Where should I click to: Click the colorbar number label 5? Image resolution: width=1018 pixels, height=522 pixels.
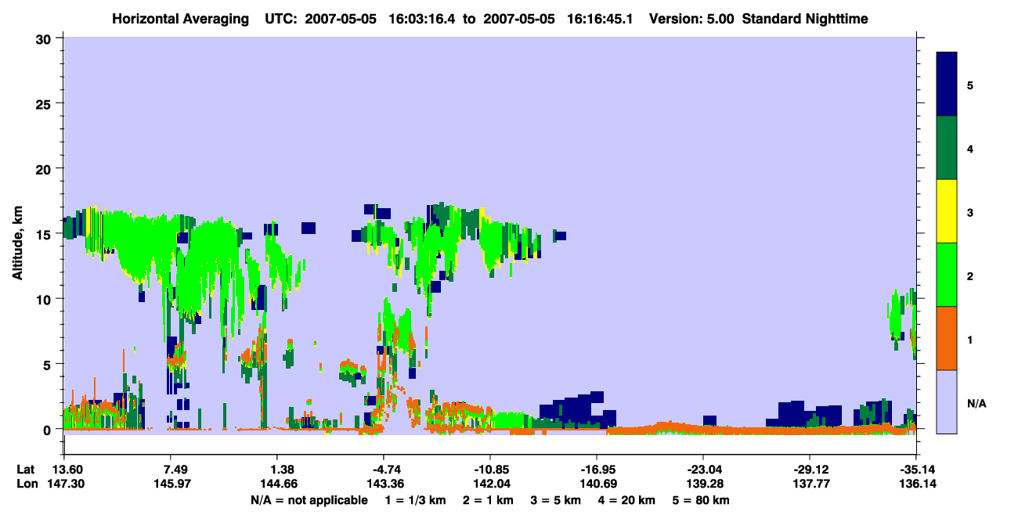tap(970, 85)
